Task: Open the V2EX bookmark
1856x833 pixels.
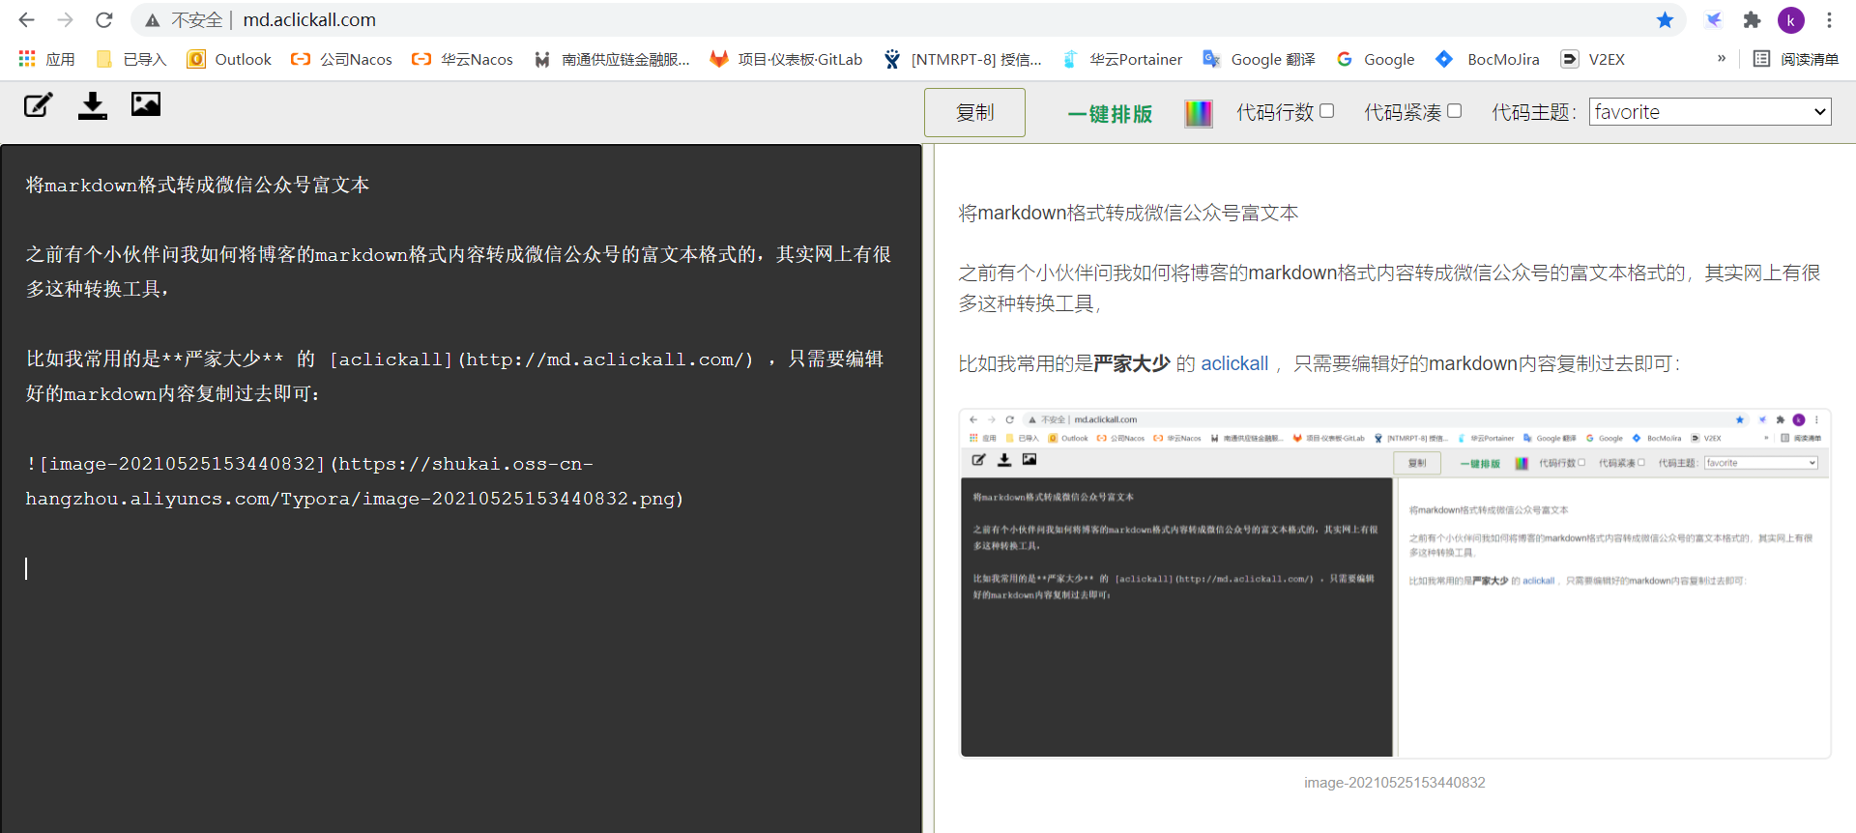Action: tap(1593, 59)
